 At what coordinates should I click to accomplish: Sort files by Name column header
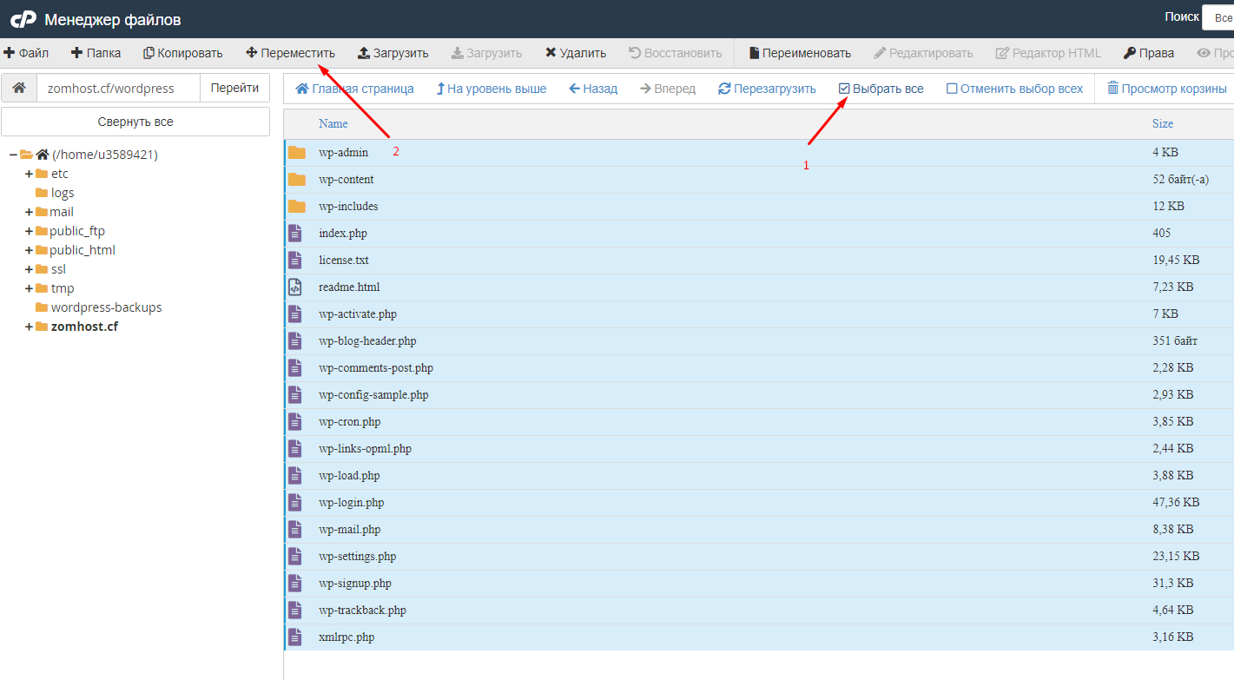[x=333, y=123]
